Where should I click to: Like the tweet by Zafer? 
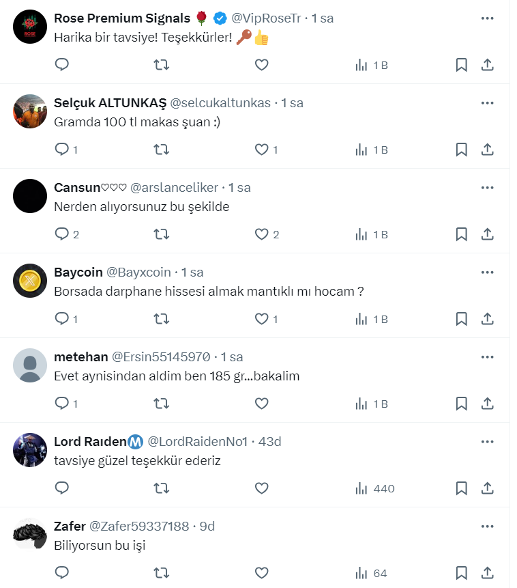coord(261,573)
